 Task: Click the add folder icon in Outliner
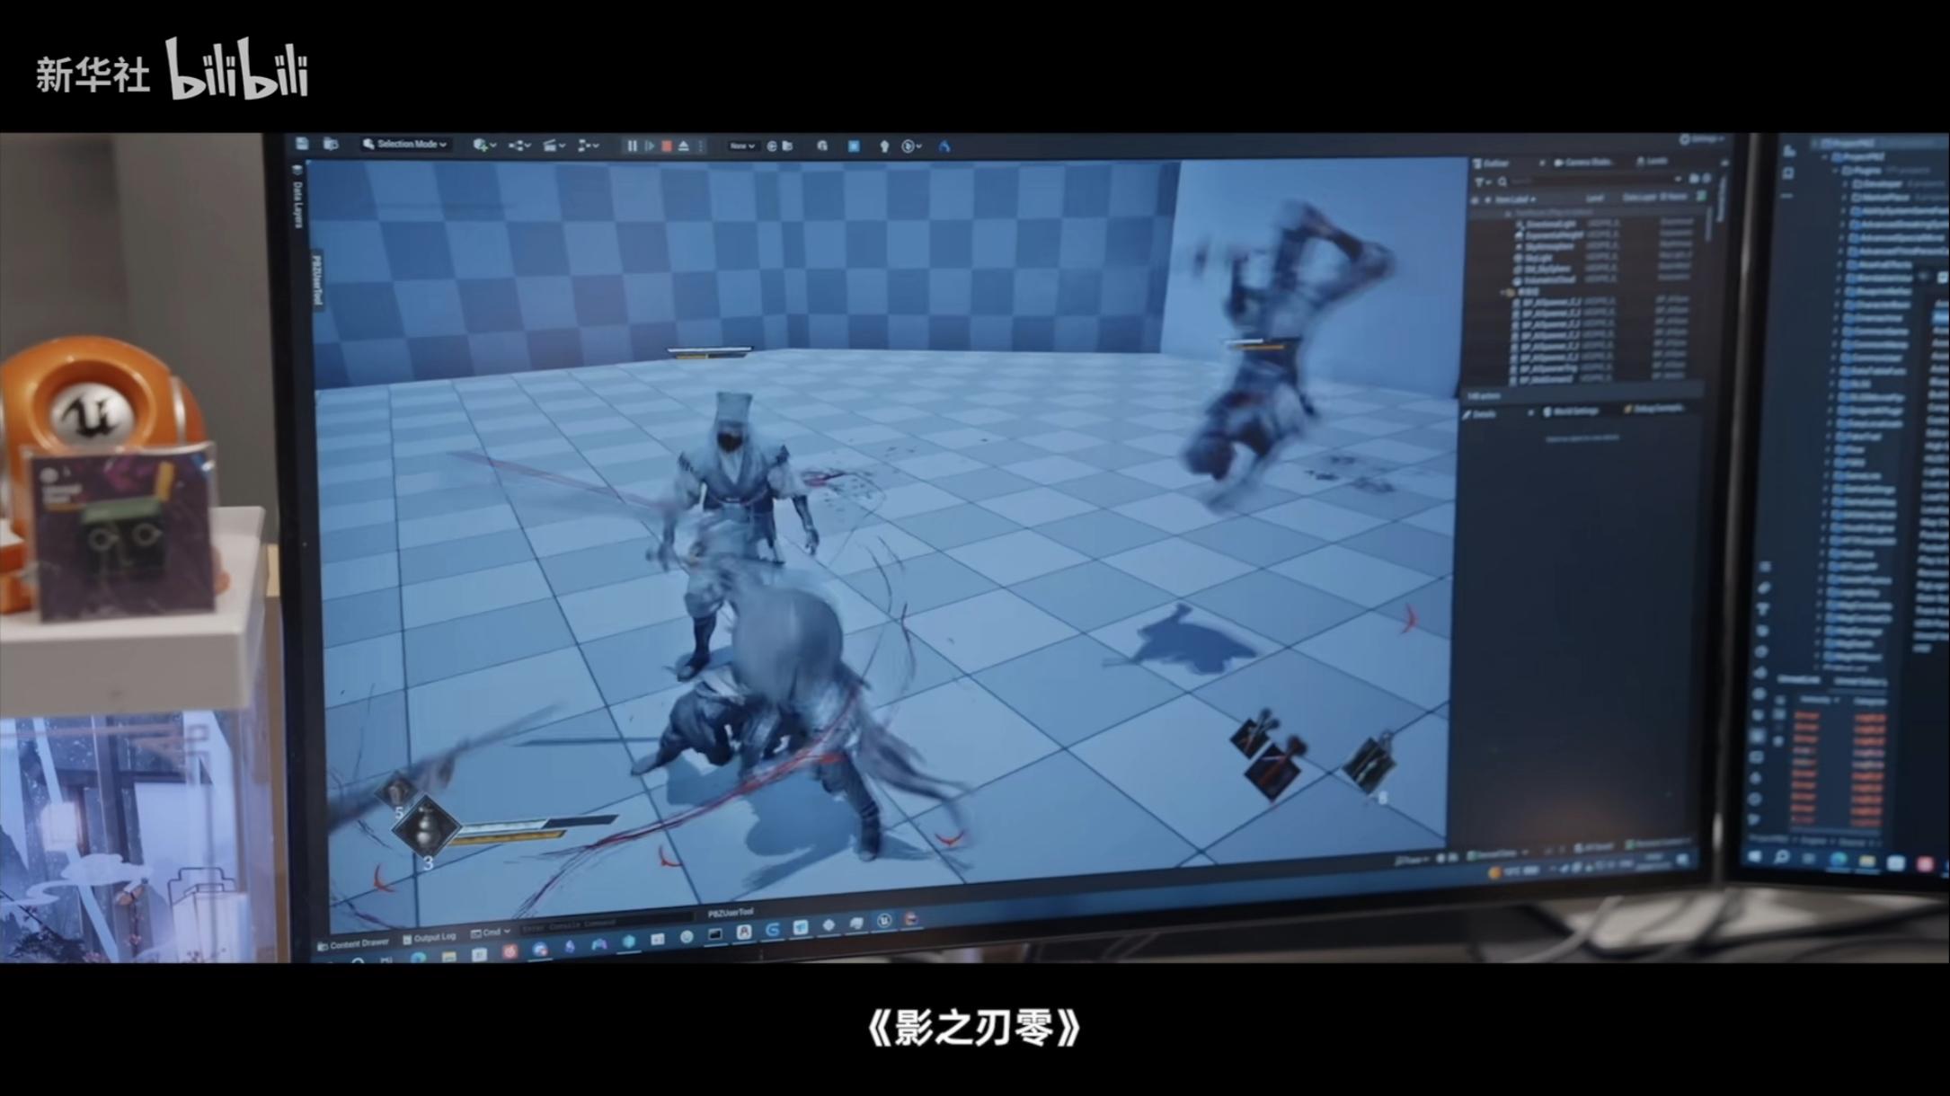point(1694,180)
